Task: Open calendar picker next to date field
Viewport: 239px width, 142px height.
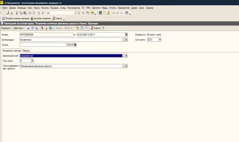Action: coord(126,35)
